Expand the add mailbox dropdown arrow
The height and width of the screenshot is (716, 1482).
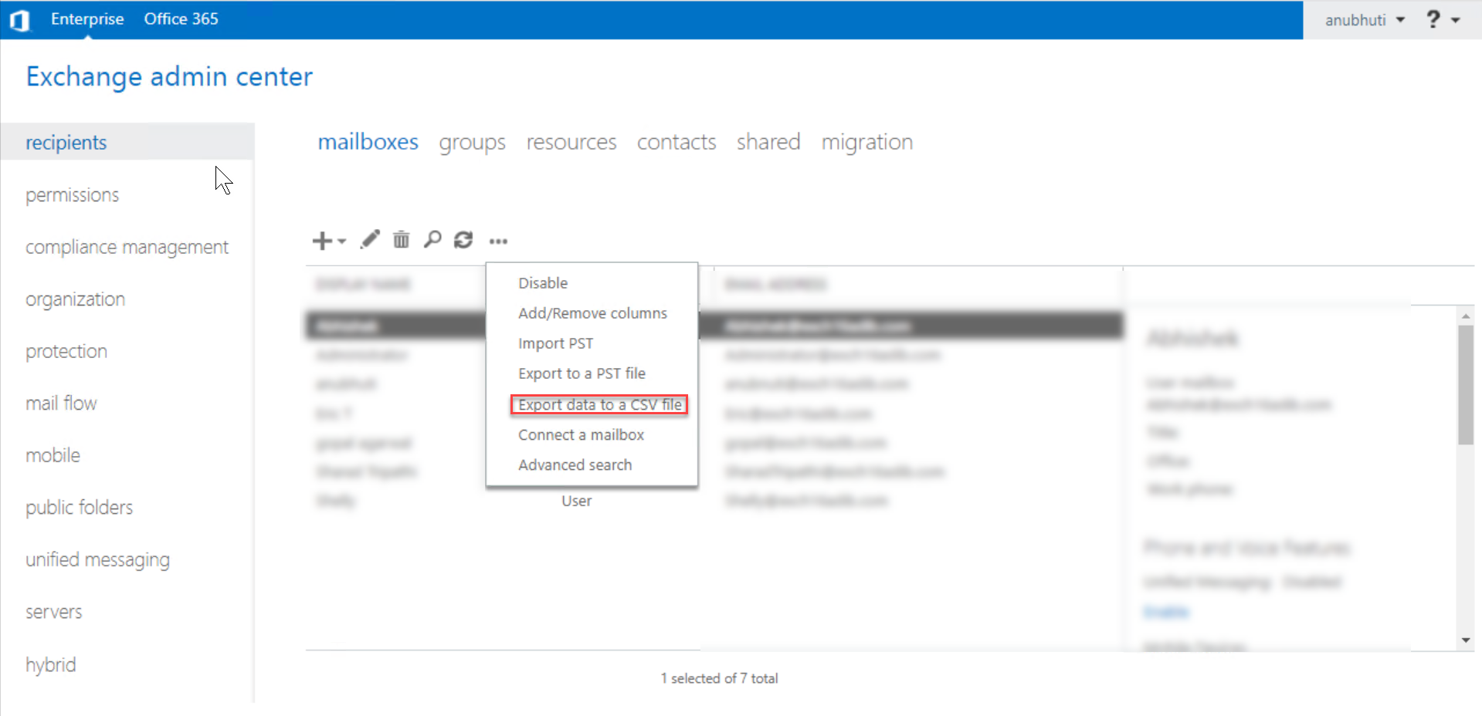point(341,241)
